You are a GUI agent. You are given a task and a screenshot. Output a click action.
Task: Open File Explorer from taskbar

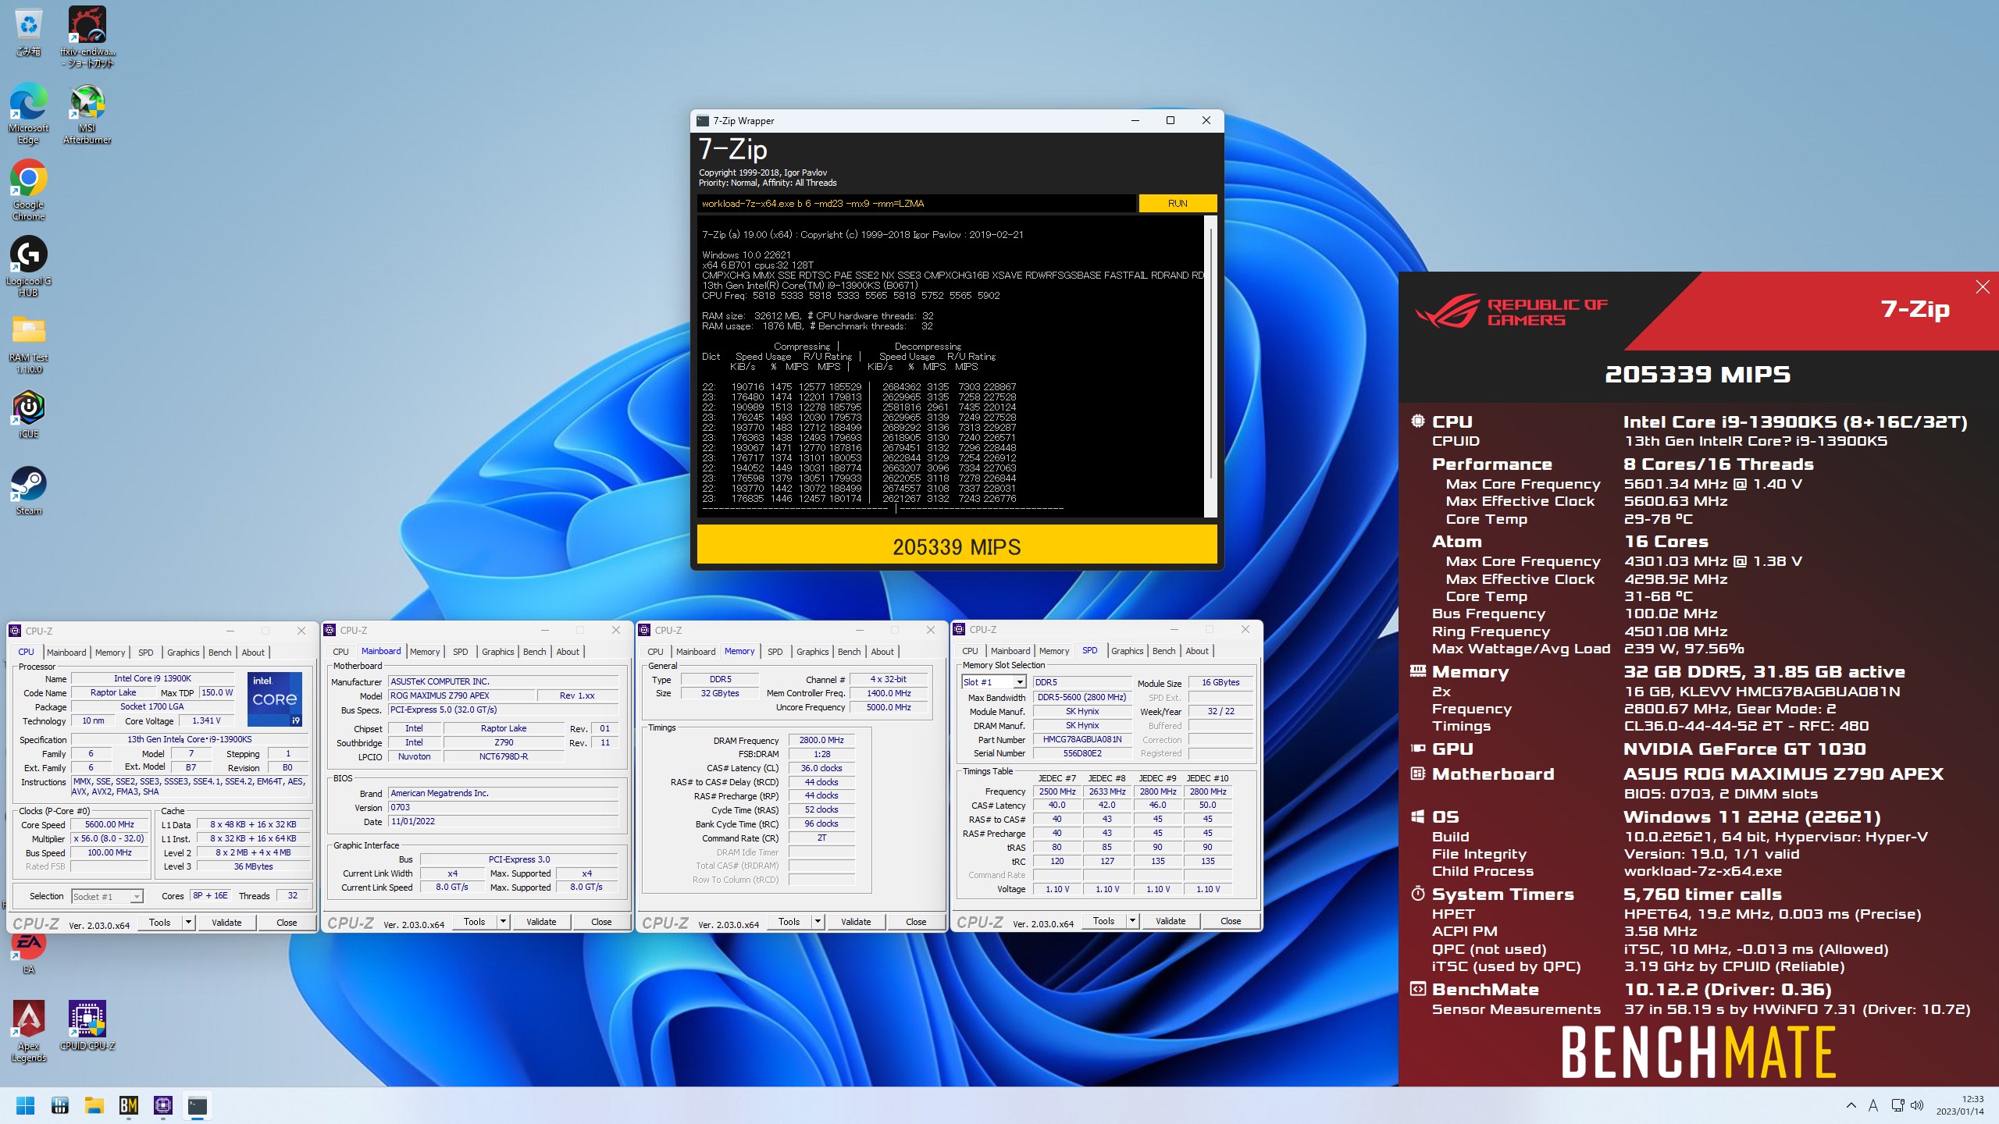[94, 1105]
